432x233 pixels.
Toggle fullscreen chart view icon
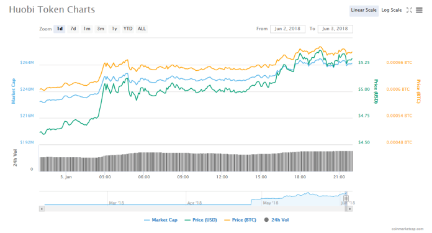tap(409, 10)
